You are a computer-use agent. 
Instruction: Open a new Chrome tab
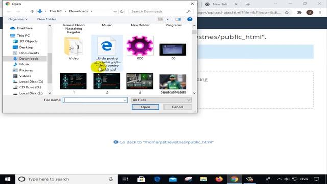click(248, 4)
